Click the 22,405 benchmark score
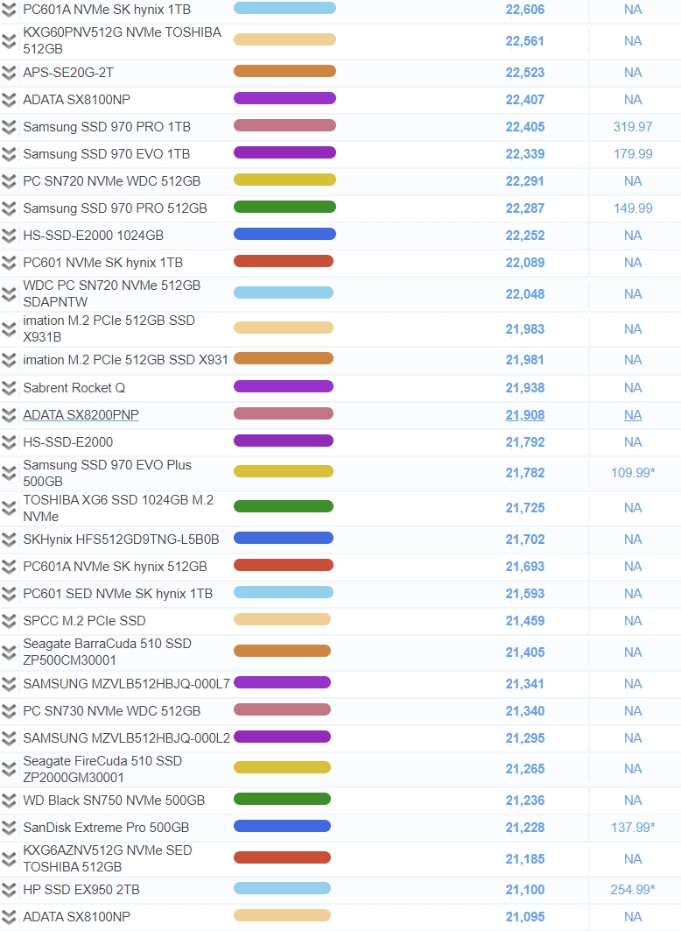 tap(525, 127)
